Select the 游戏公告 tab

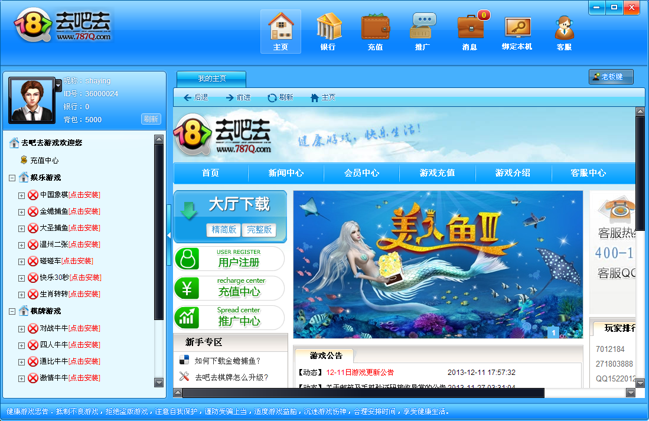point(326,355)
